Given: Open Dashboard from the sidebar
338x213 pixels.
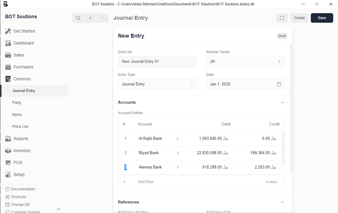Looking at the screenshot, I should 24,43.
